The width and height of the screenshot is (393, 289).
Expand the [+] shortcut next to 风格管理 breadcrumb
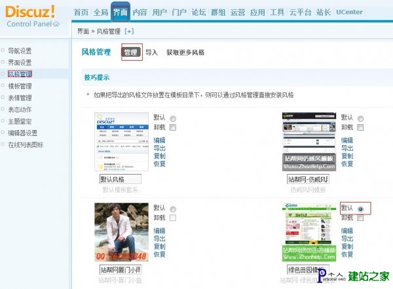click(x=129, y=31)
